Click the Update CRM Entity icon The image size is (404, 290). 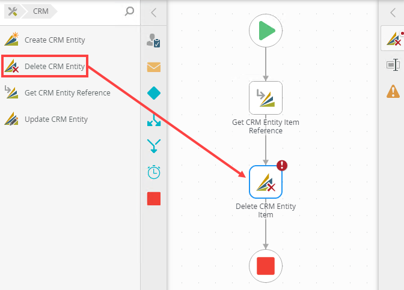[11, 119]
